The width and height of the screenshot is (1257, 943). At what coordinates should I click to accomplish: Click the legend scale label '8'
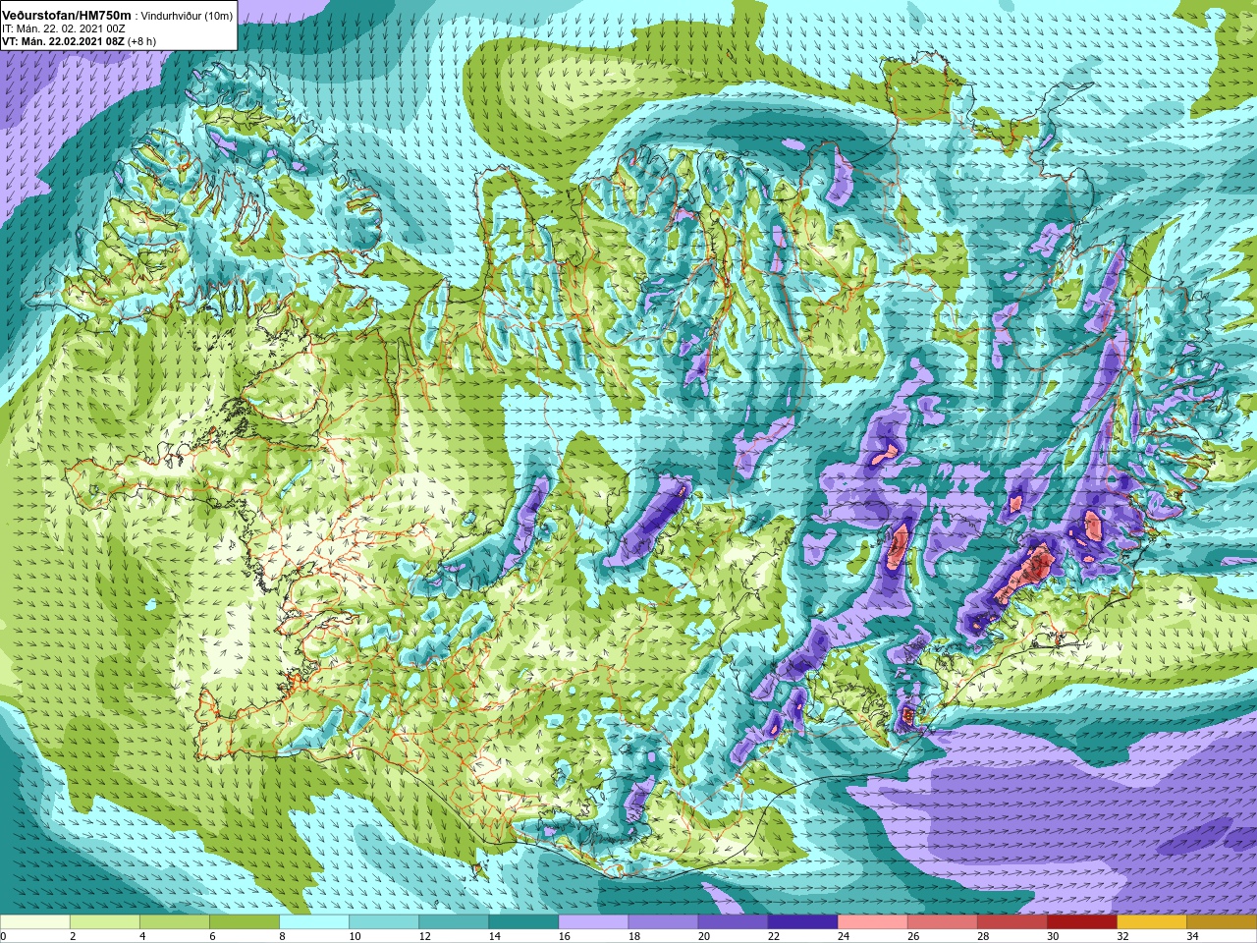pos(282,936)
